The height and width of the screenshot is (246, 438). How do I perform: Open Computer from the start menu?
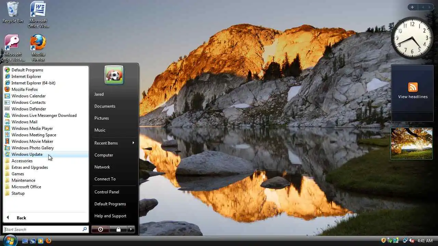pos(114,155)
